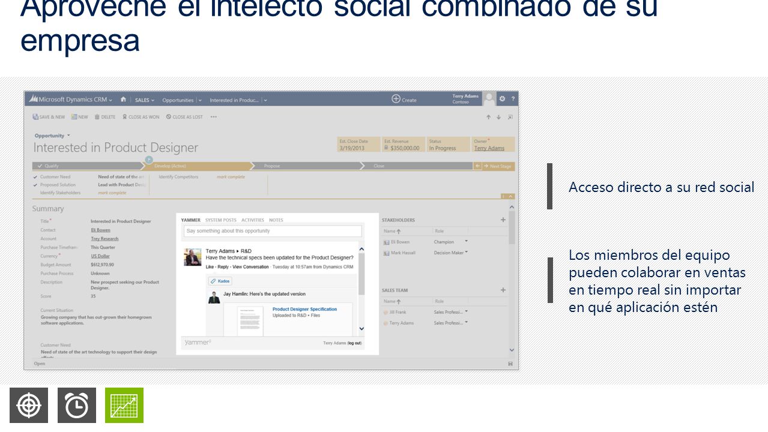Switch to the NOTES tab
The image size is (768, 432).
coord(276,220)
